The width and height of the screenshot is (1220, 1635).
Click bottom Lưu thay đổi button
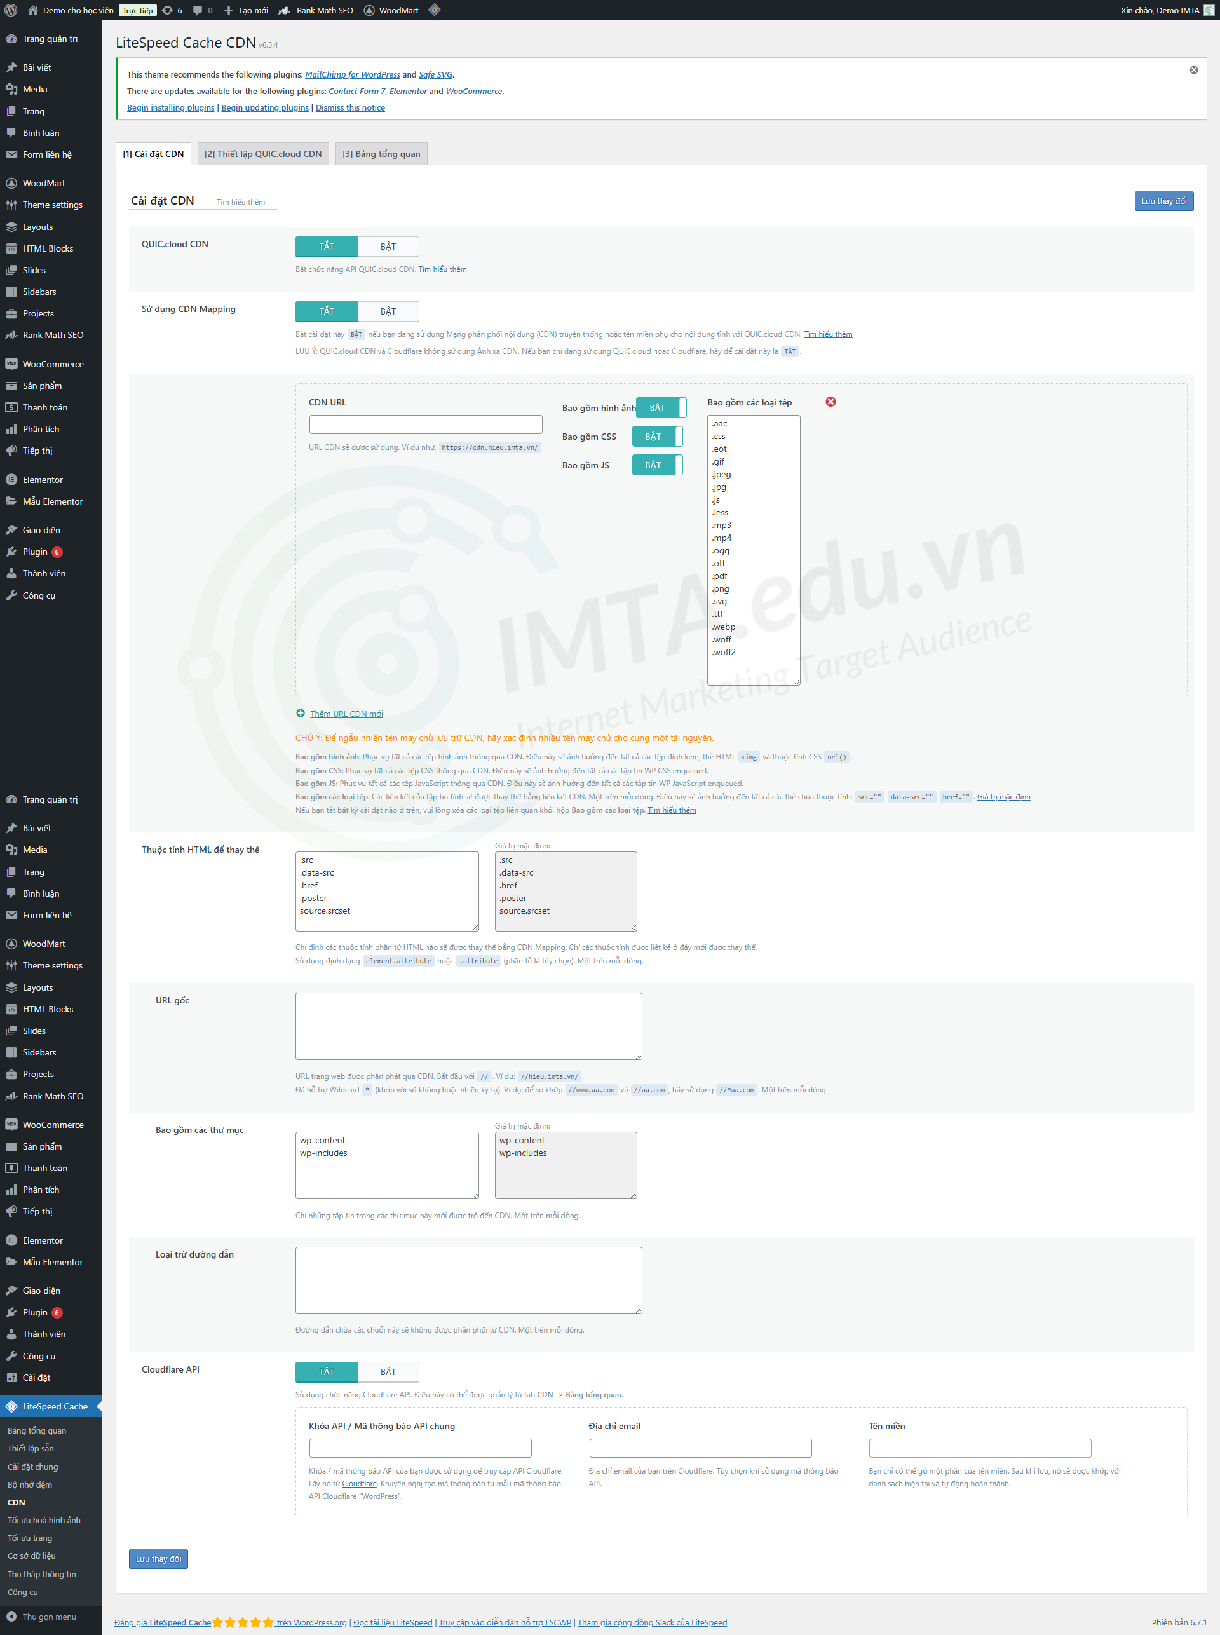(158, 1559)
